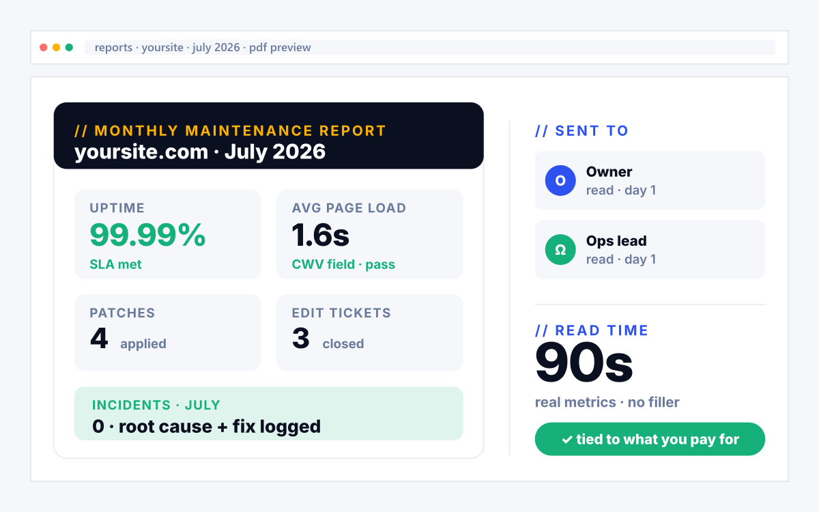Click the blue Owner avatar icon
Viewport: 819px width, 512px height.
(x=560, y=180)
